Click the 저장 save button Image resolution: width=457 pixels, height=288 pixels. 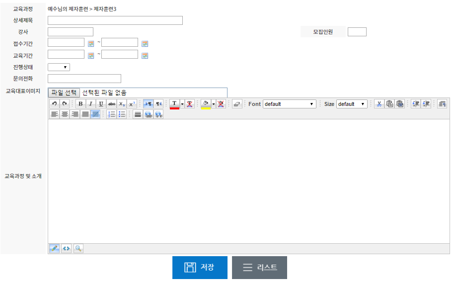pos(200,268)
